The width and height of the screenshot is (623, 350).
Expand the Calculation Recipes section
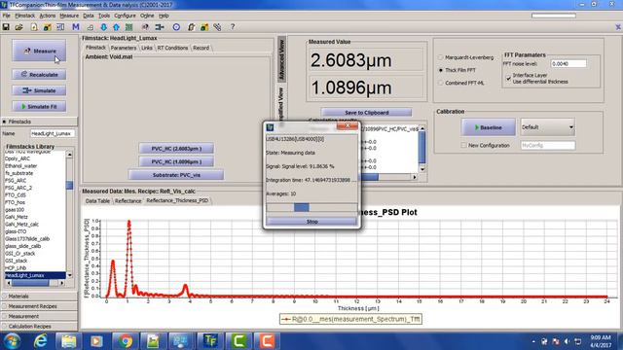pyautogui.click(x=39, y=327)
